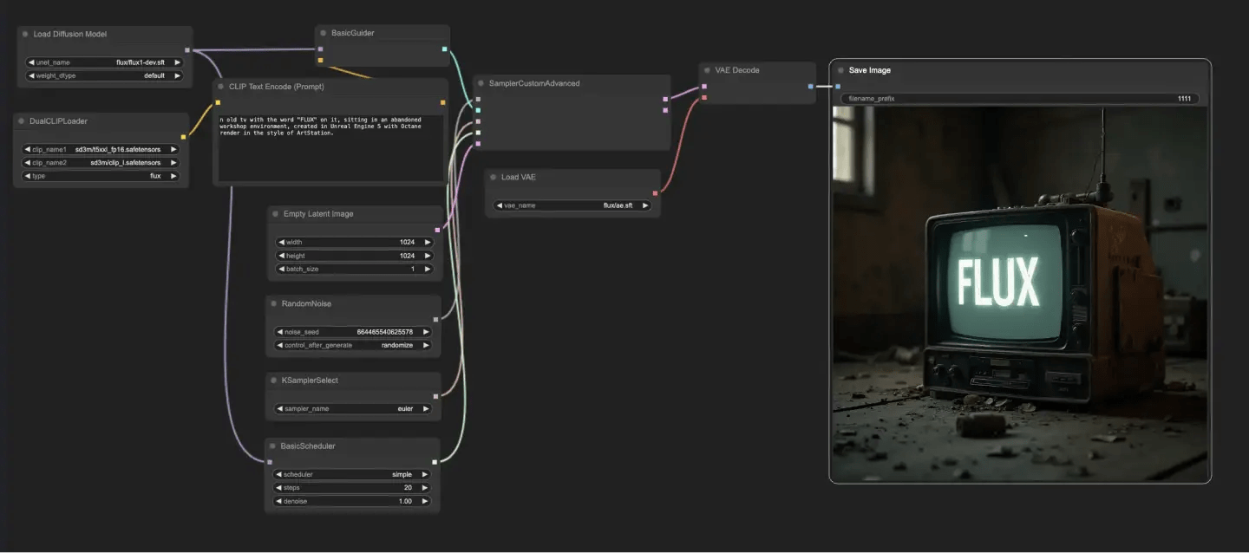Click the generated FLUX TV preview image
This screenshot has width=1249, height=553.
tap(1020, 294)
